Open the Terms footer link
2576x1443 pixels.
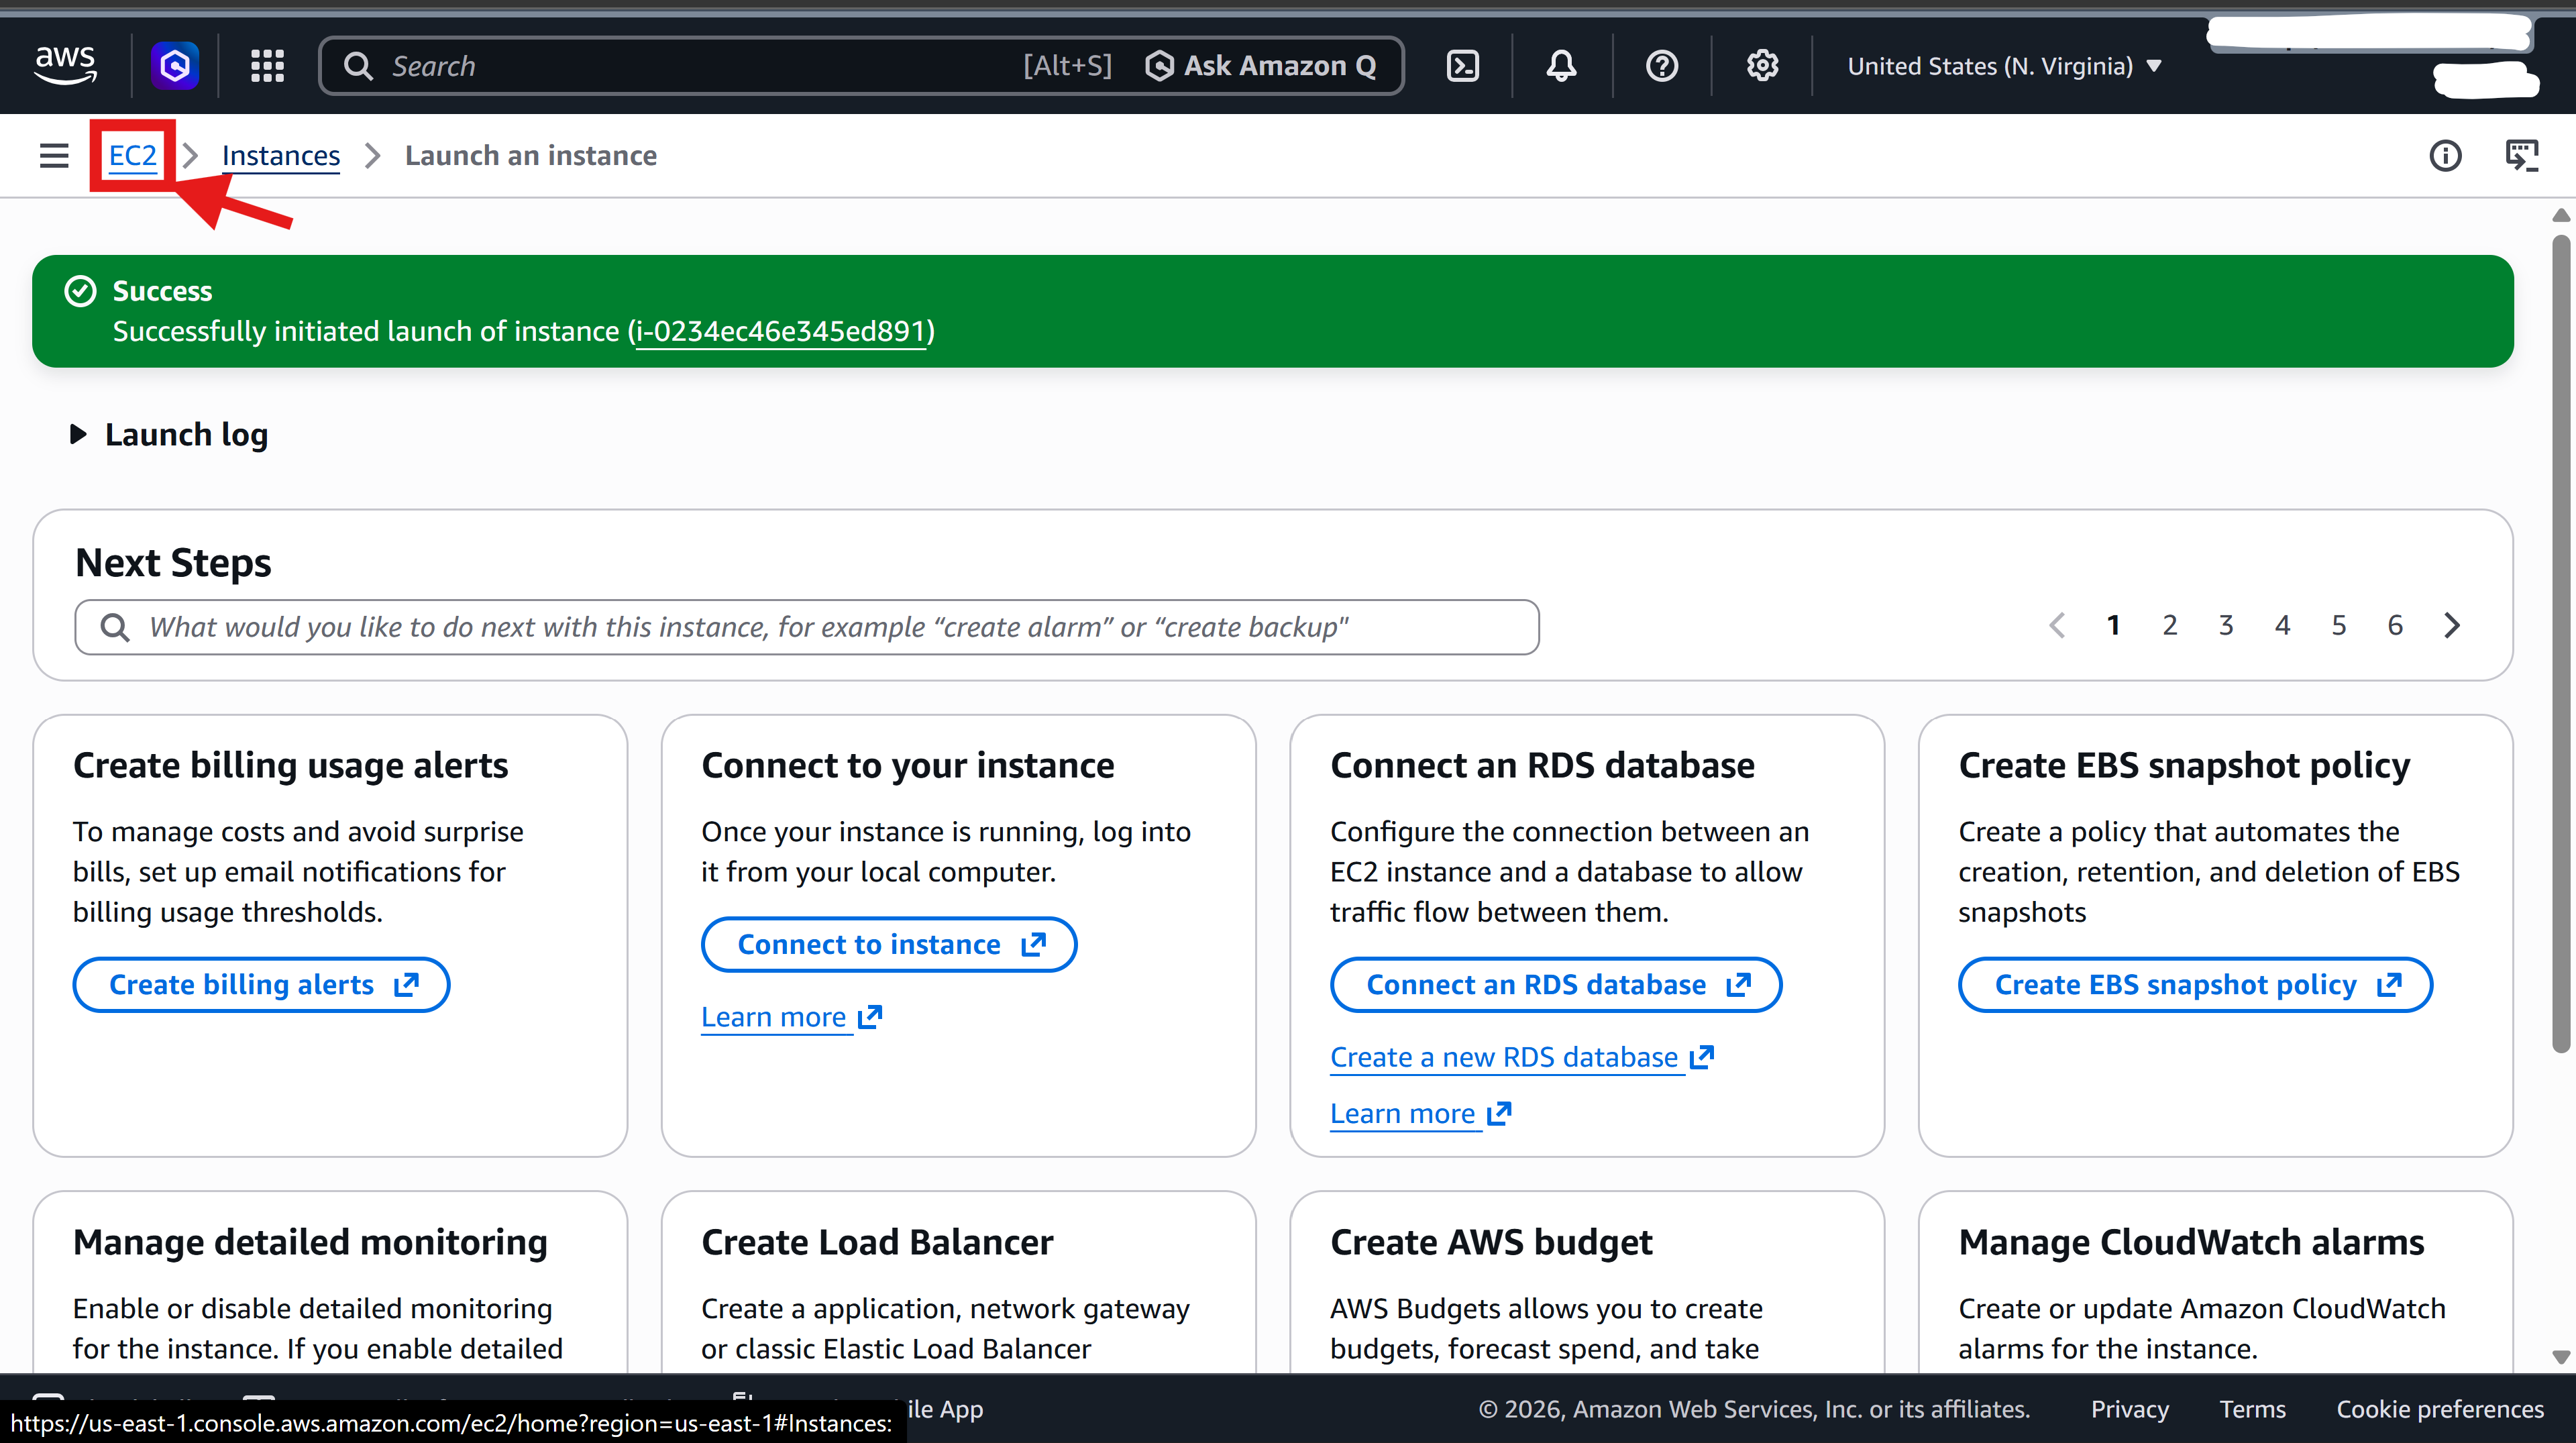click(x=2252, y=1409)
